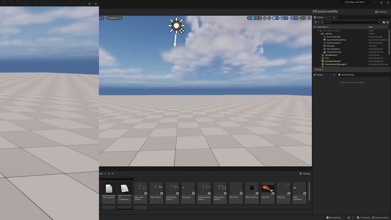Maximize or restore the viewport layout icon
Viewport: 391px width, 220px height.
tap(309, 18)
